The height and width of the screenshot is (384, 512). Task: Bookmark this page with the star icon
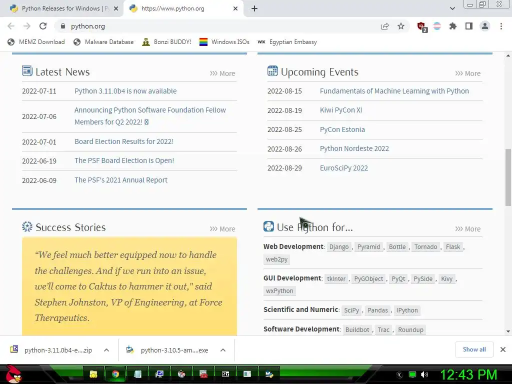coord(401,26)
